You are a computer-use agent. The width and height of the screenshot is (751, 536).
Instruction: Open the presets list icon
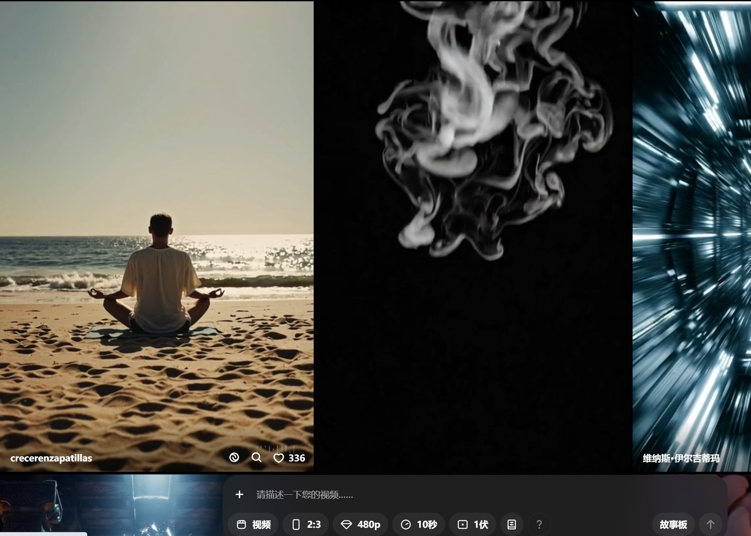pos(512,525)
